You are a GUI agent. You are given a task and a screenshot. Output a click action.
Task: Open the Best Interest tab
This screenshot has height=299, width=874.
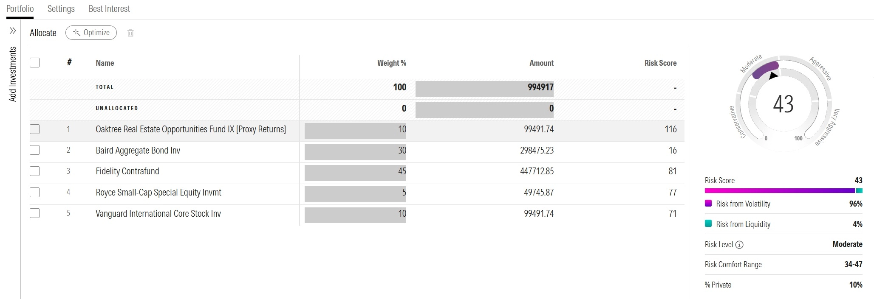[x=109, y=9]
